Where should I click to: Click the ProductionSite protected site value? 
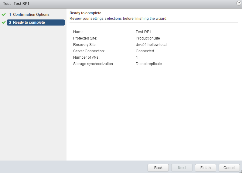tap(148, 38)
